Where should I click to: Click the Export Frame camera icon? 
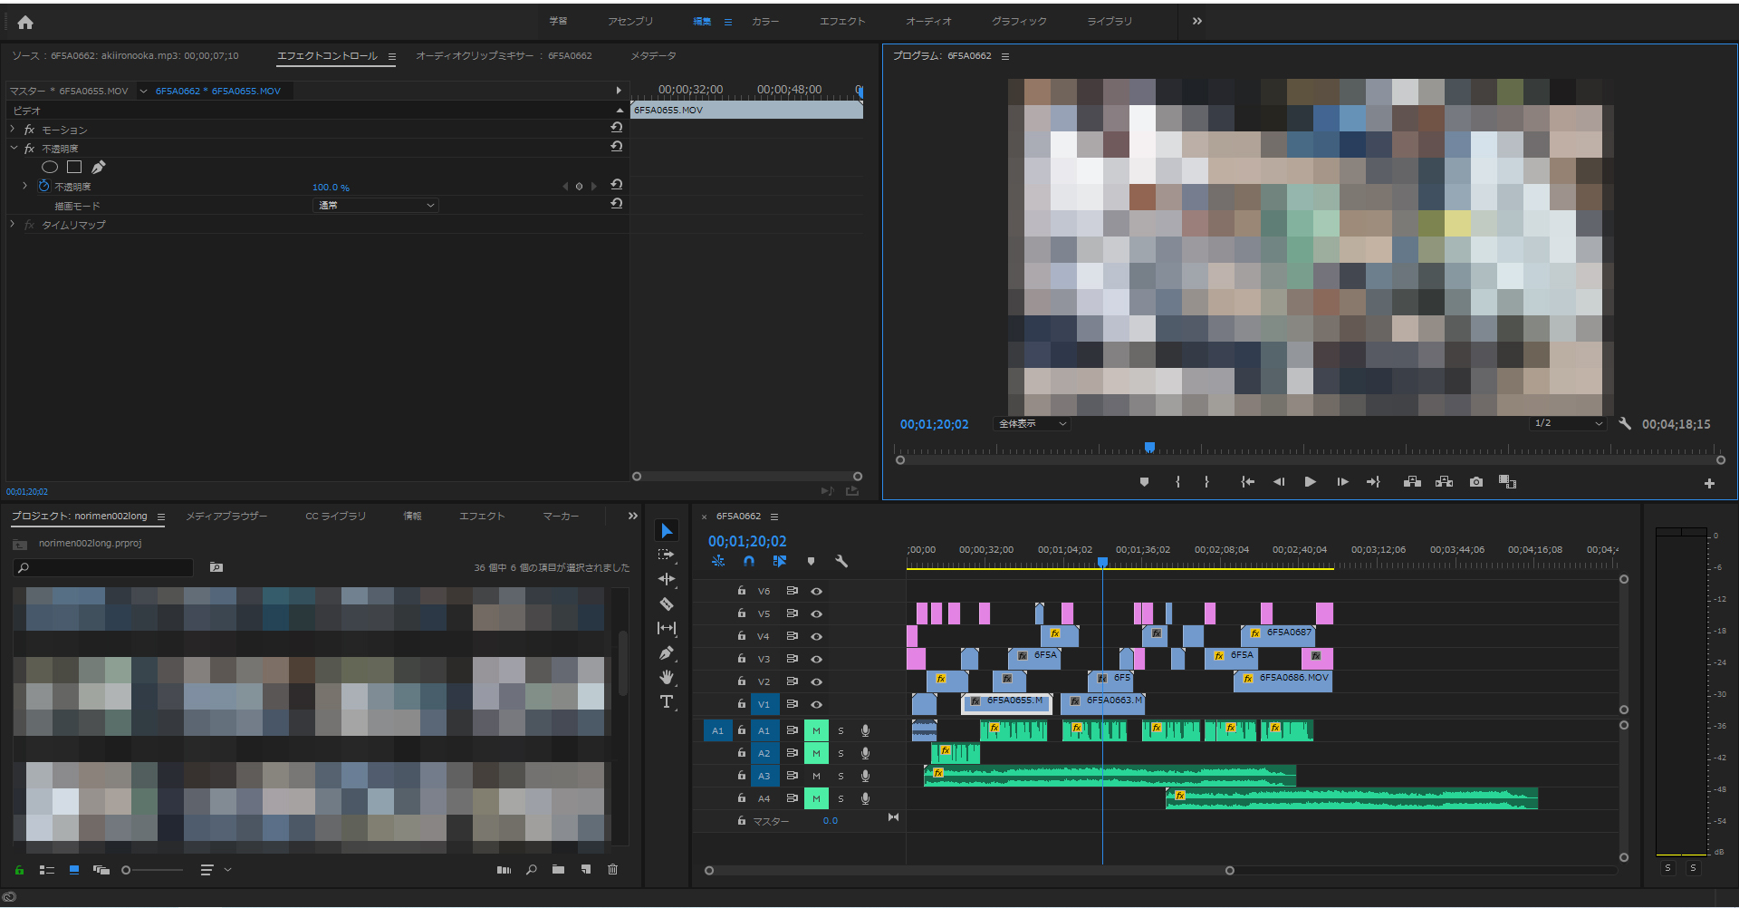tap(1476, 482)
